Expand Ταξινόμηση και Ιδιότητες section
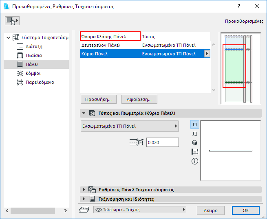Viewport: 267px width, 219px height. pos(84,199)
